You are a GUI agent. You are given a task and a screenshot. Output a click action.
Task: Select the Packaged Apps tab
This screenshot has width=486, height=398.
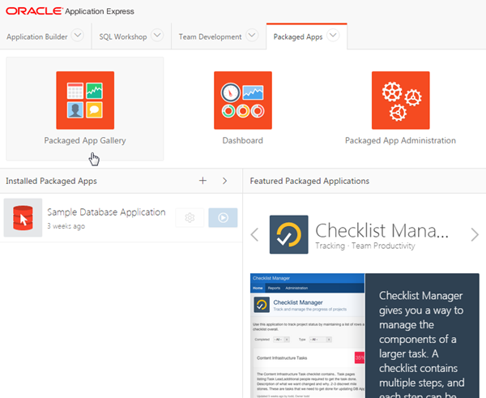pyautogui.click(x=298, y=37)
